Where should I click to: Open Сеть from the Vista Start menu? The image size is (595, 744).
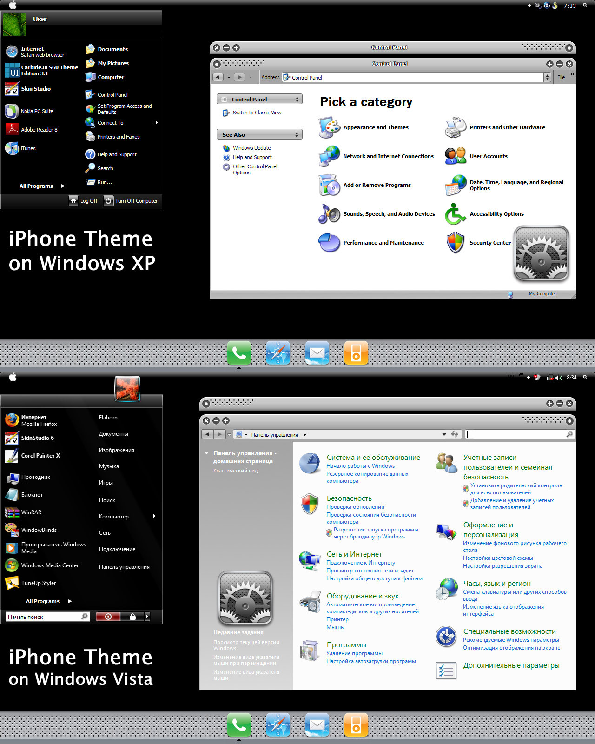[x=105, y=533]
